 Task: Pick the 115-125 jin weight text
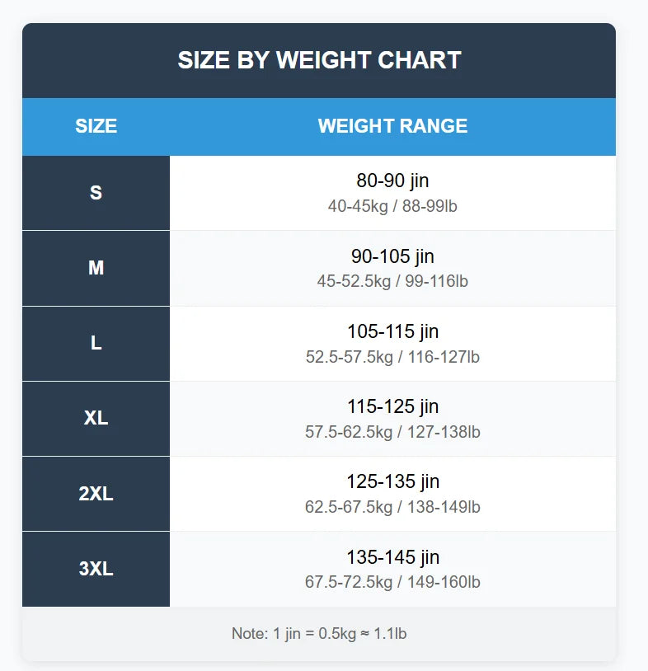tap(392, 406)
